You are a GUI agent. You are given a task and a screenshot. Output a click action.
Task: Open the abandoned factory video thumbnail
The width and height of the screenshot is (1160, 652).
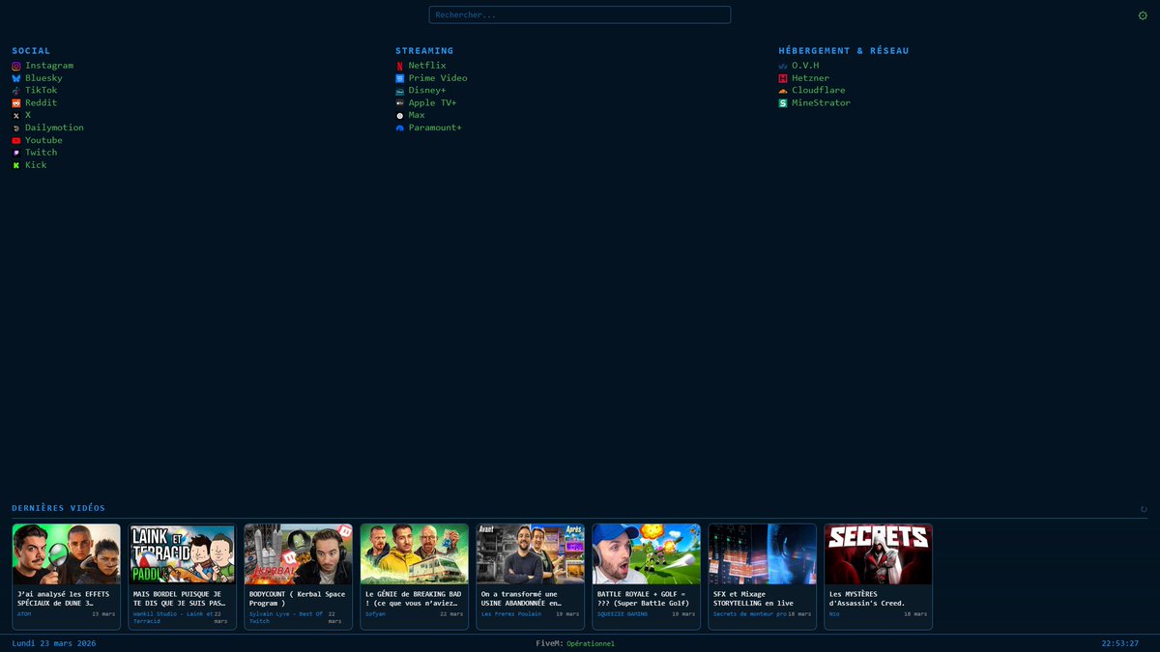point(531,554)
